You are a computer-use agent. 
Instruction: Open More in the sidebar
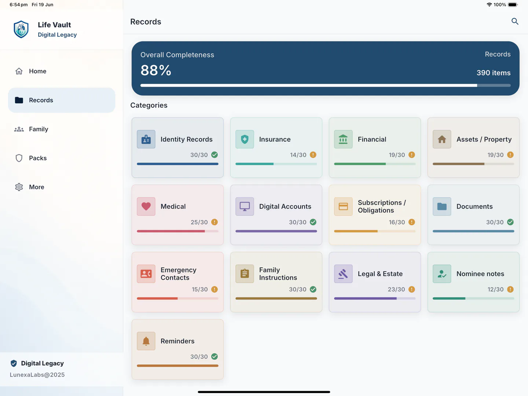tap(62, 187)
